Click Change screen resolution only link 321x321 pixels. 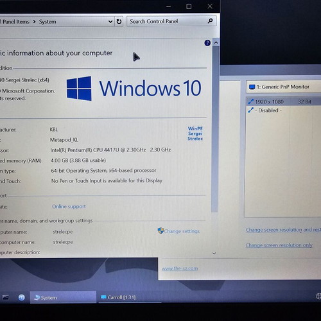[279, 245]
